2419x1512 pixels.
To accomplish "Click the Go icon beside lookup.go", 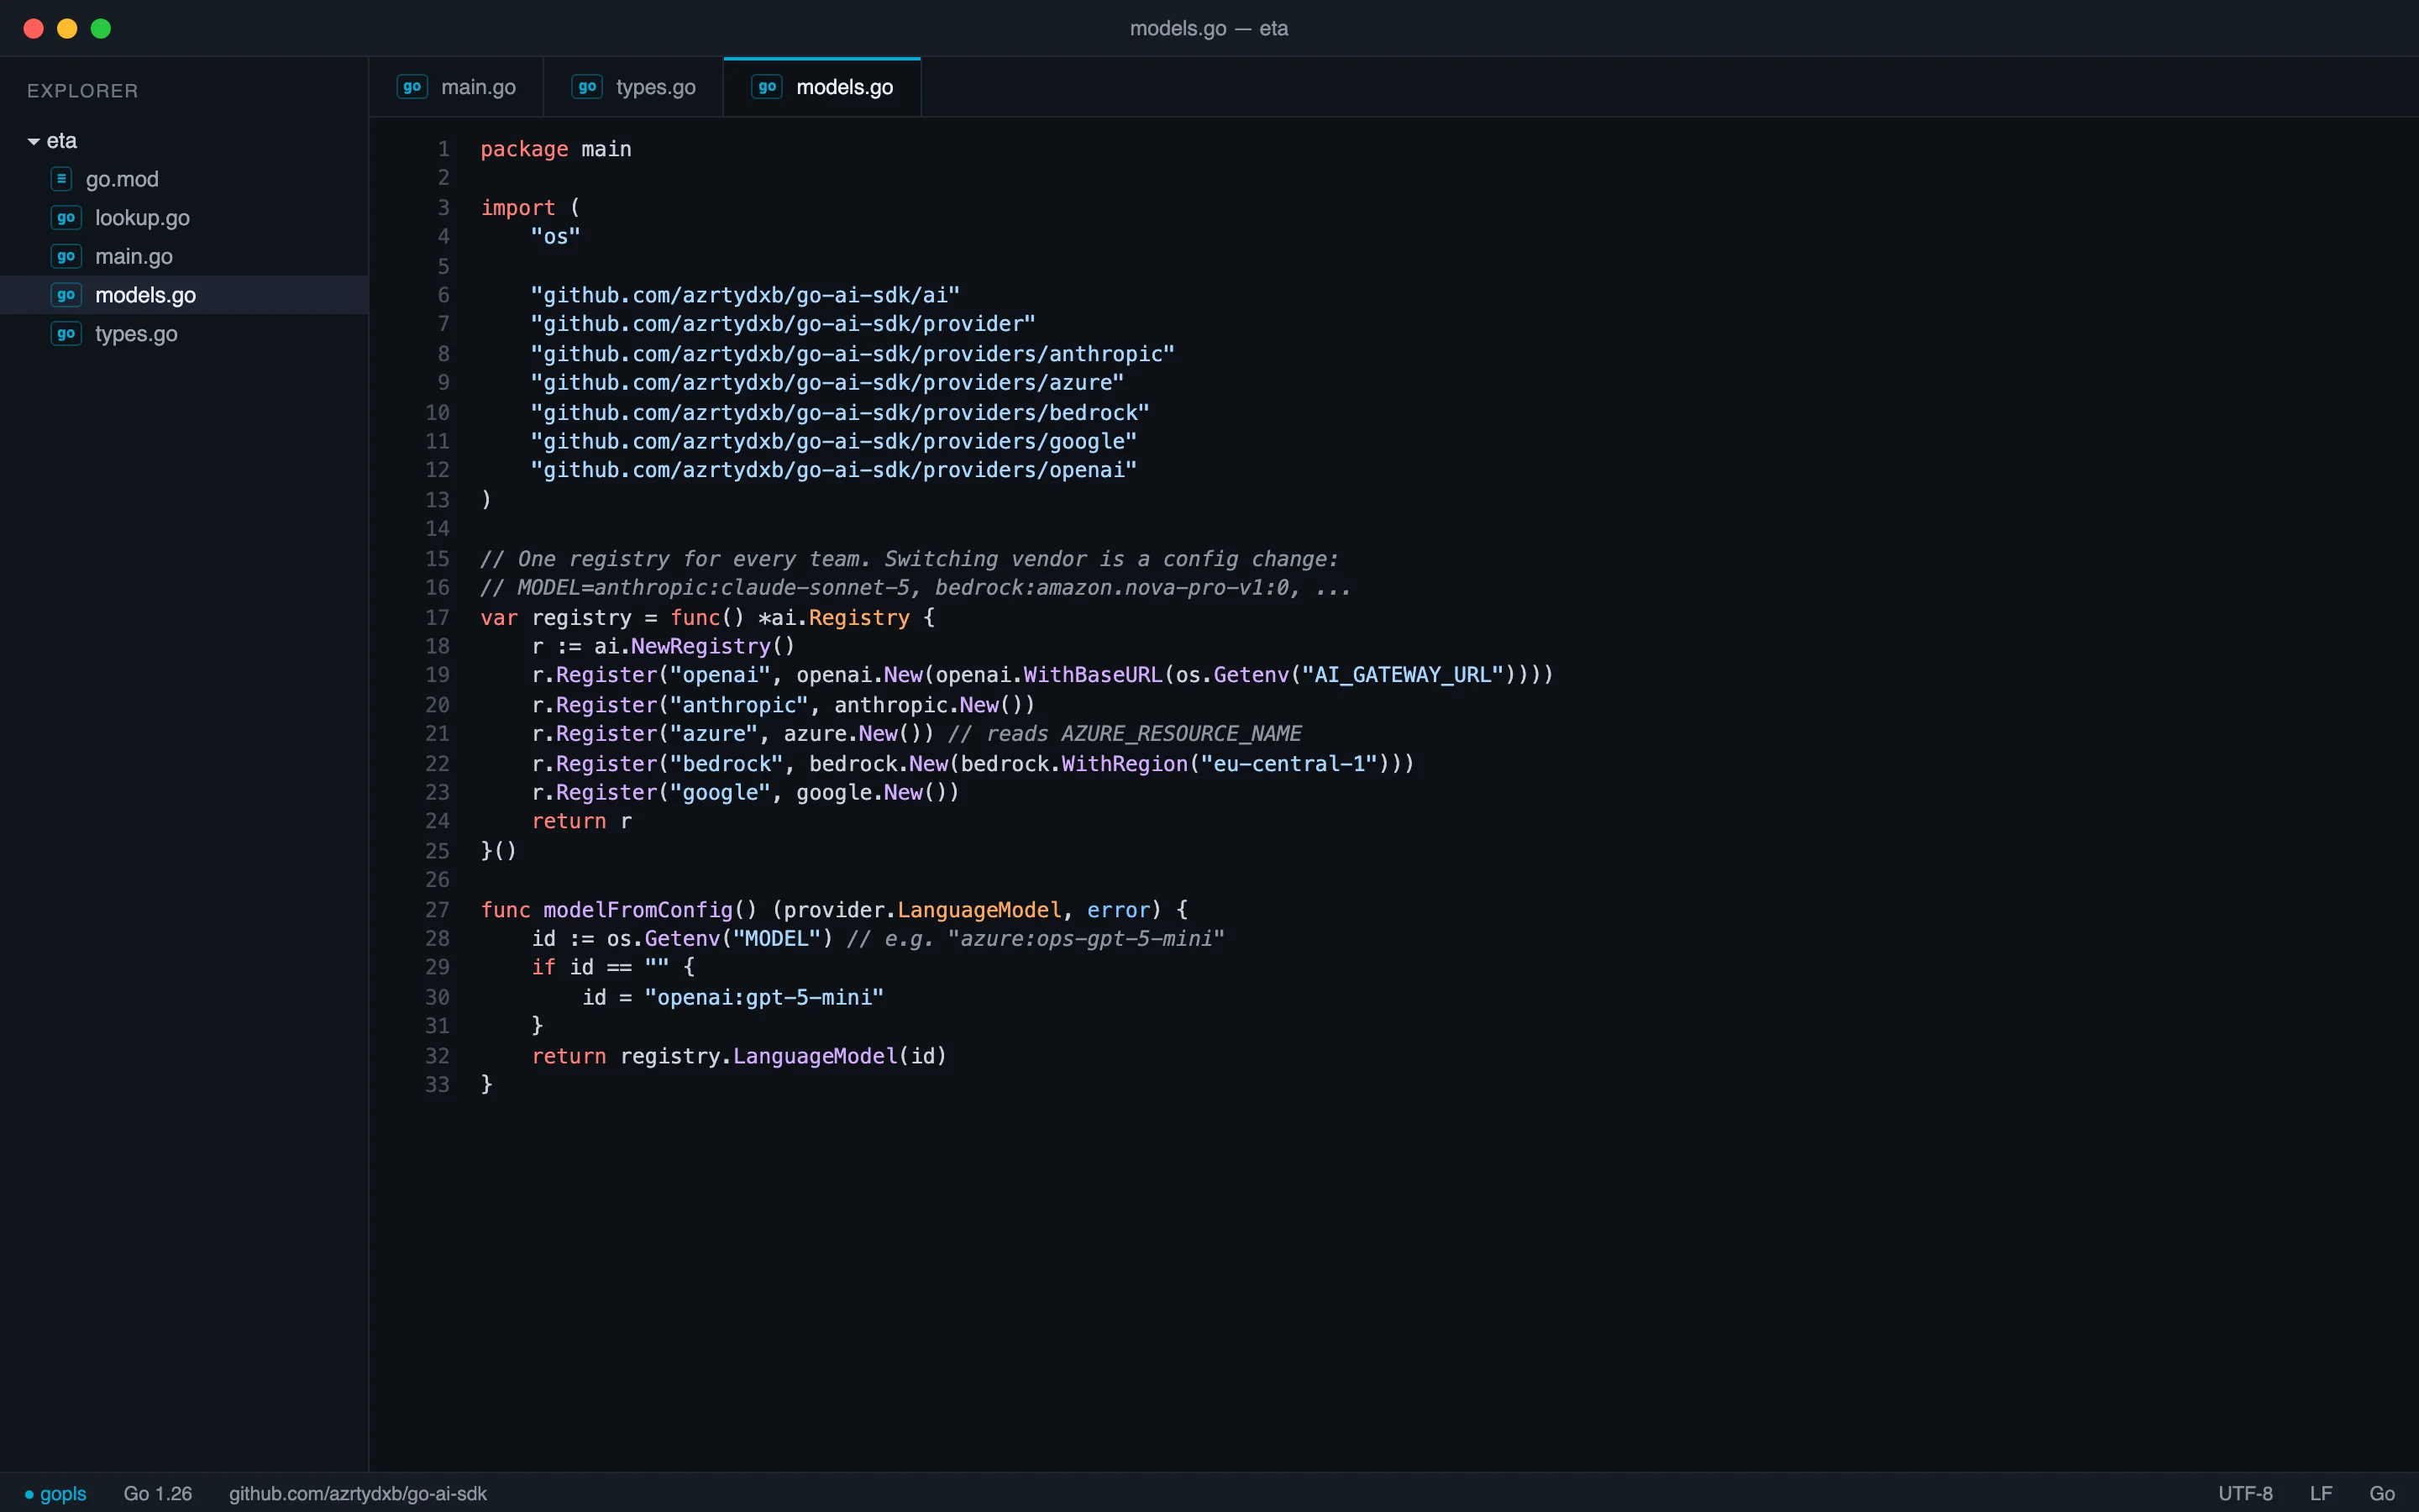I will (66, 218).
